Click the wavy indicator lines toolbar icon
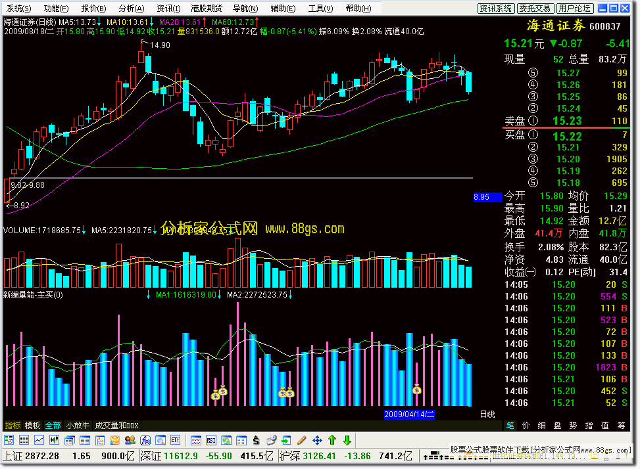 click(x=196, y=441)
